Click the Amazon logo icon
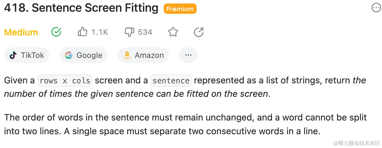Image resolution: width=382 pixels, height=148 pixels. click(x=127, y=55)
